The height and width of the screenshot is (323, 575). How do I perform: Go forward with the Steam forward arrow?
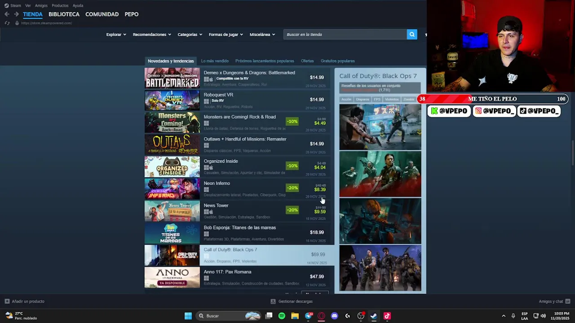(16, 14)
